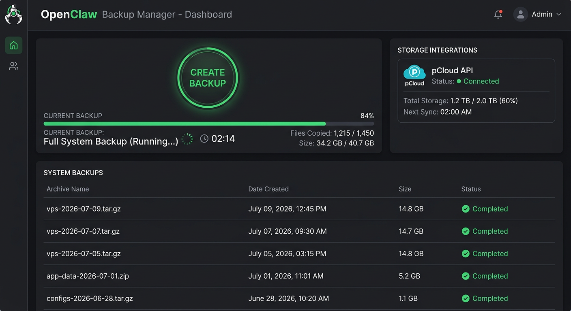Click the pCloud logo icon
The width and height of the screenshot is (571, 311).
(414, 76)
